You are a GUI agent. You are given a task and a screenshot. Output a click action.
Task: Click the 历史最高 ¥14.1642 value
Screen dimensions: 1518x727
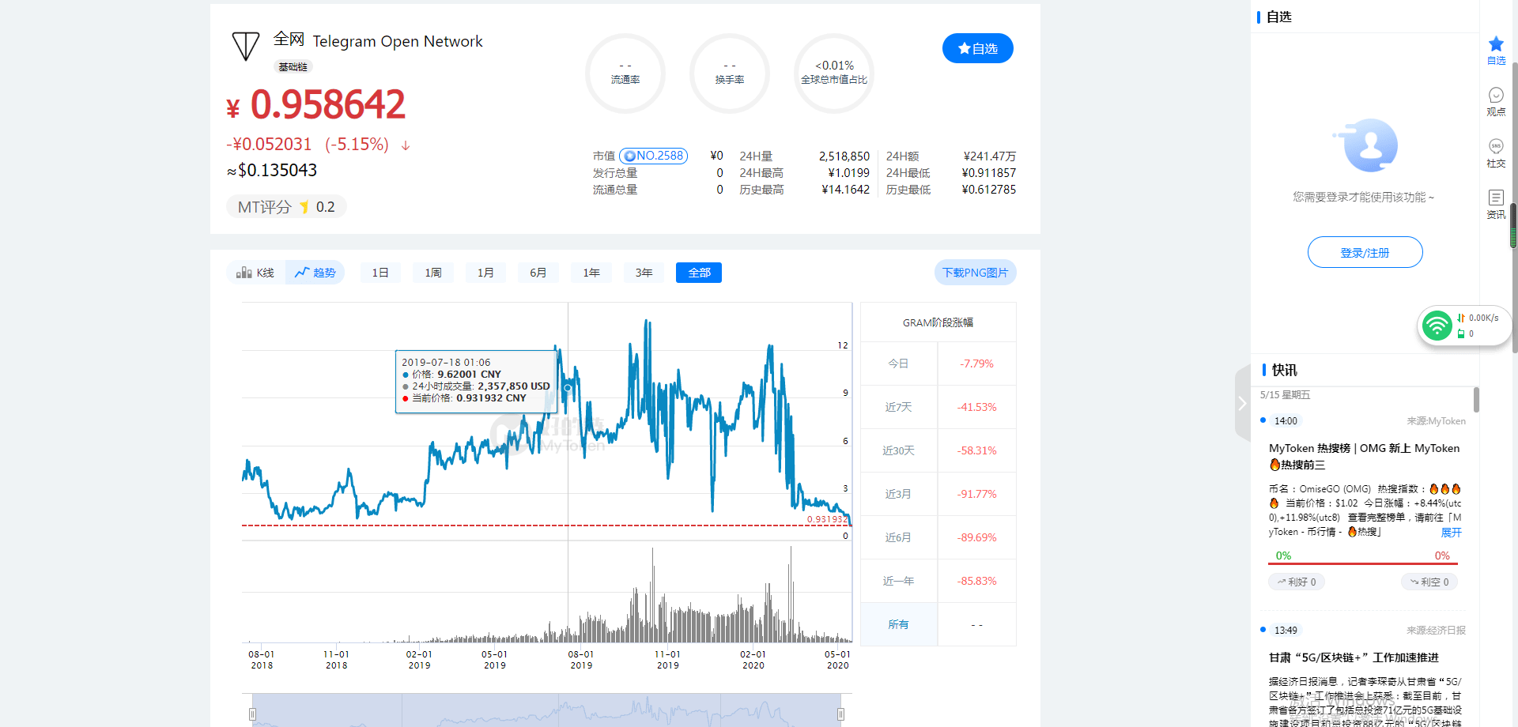pyautogui.click(x=845, y=190)
